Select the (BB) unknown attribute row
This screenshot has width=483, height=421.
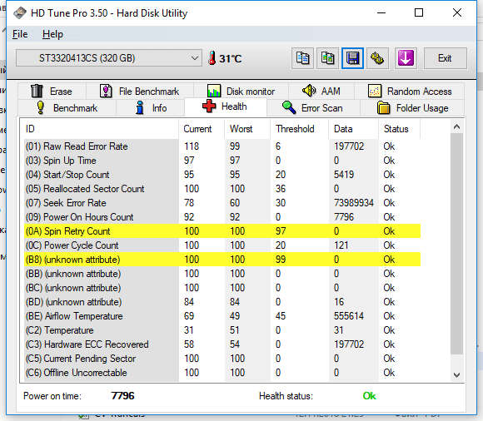[x=222, y=274]
